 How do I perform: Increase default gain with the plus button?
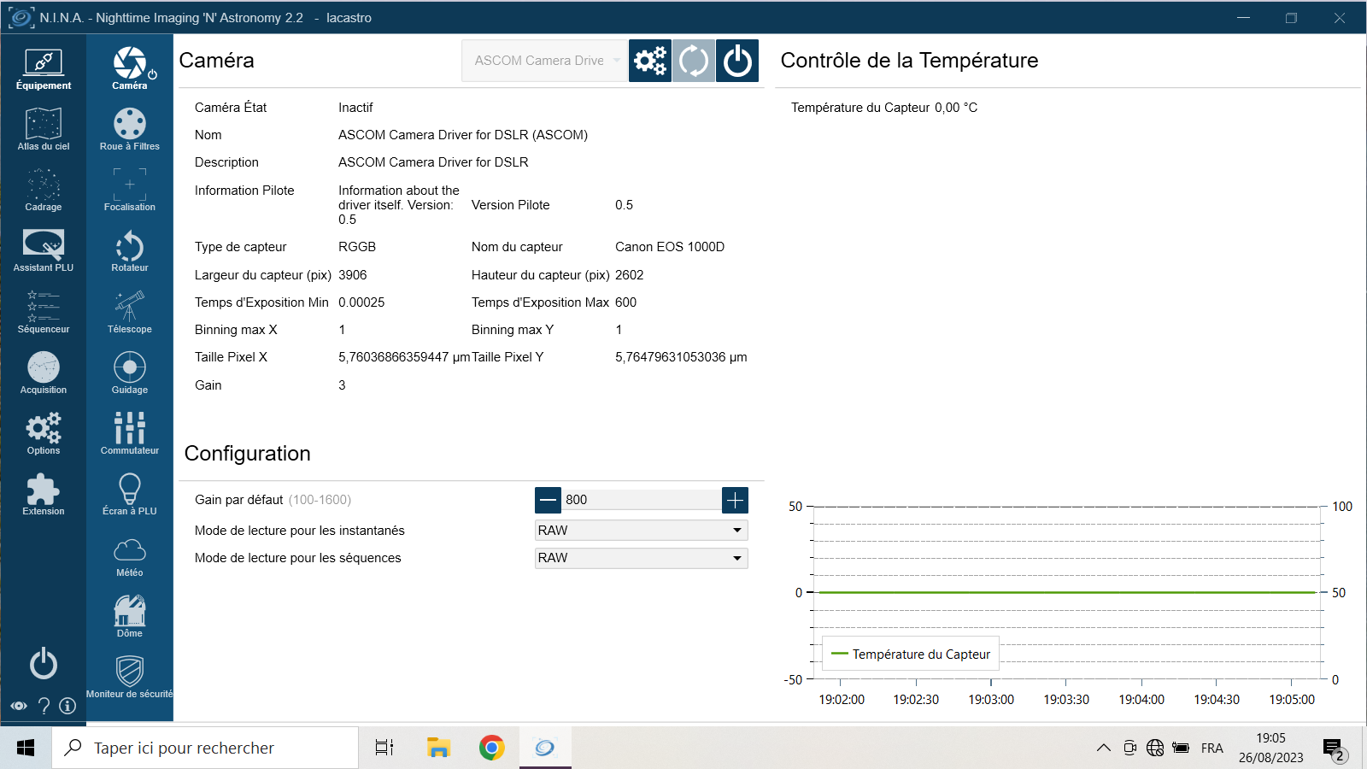point(735,500)
